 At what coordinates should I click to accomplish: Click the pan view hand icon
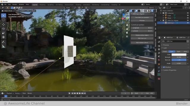127,29
